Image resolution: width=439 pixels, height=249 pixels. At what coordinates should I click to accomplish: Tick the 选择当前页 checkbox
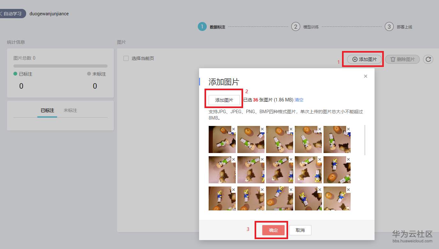[126, 58]
